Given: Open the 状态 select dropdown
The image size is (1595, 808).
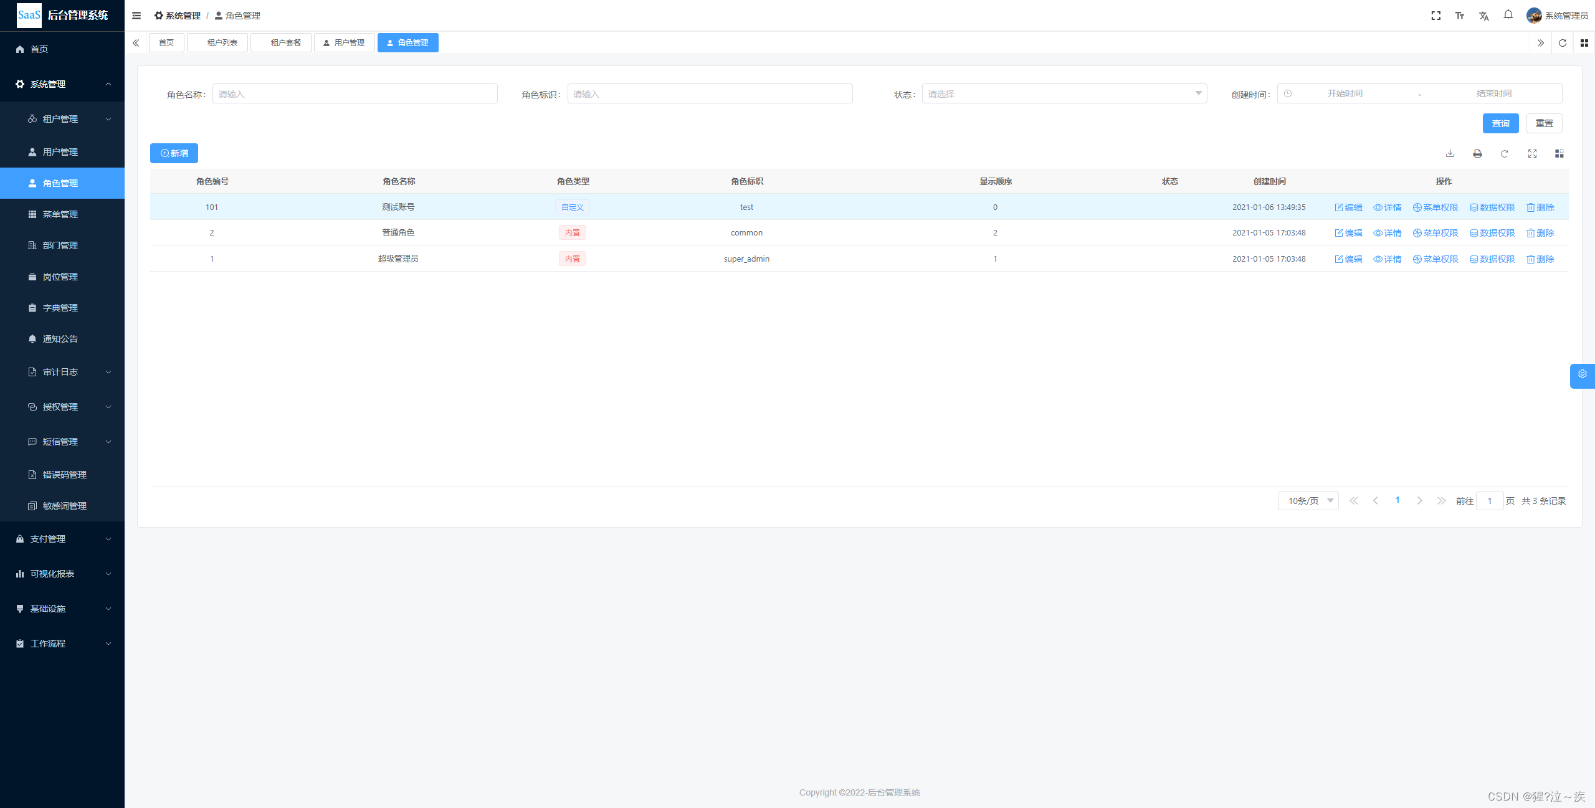Looking at the screenshot, I should 1064,94.
